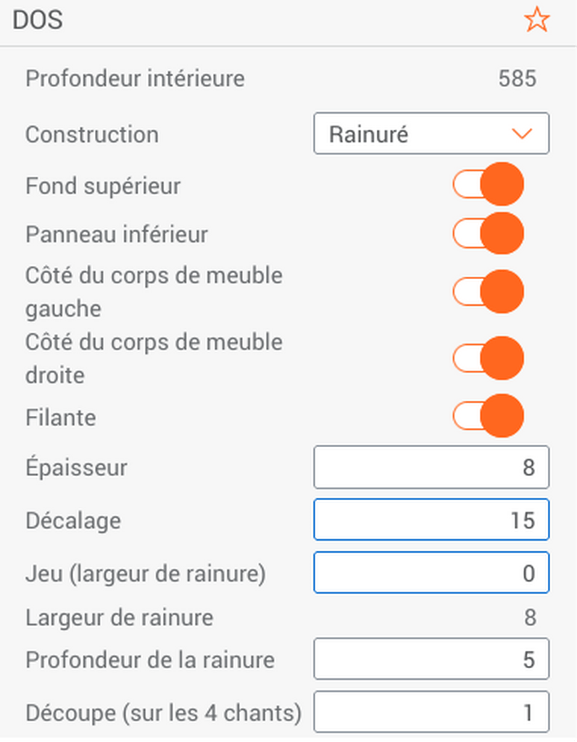This screenshot has width=577, height=742.
Task: Disable the Panneau inférieur switch
Action: 488,234
